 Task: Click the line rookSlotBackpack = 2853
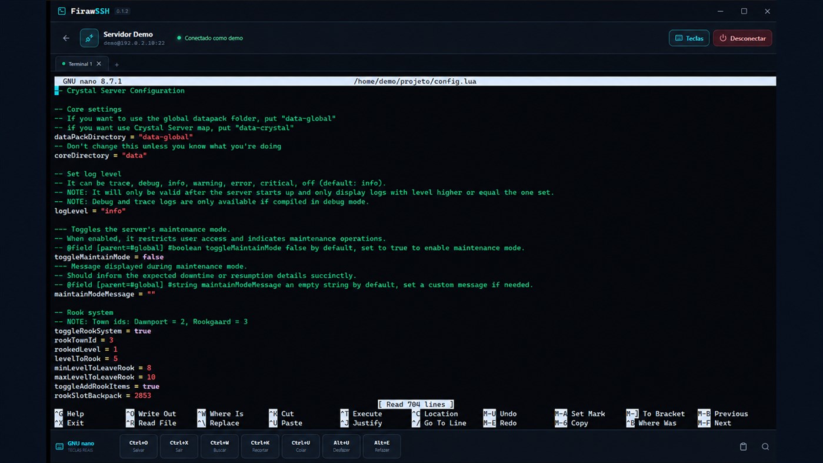click(x=103, y=396)
